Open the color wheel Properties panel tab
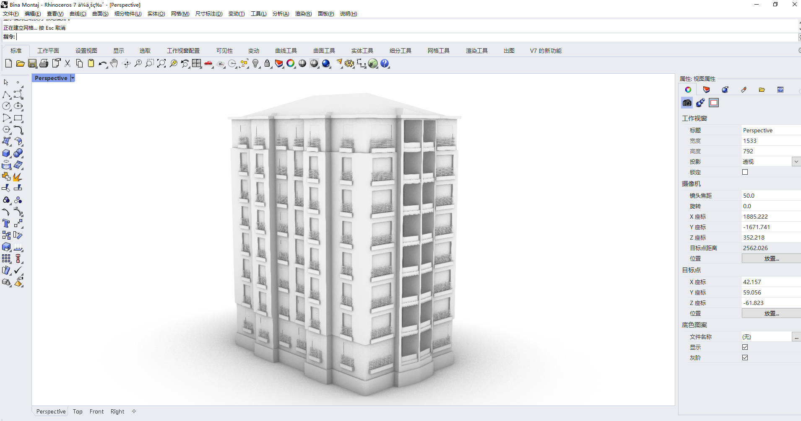801x421 pixels. tap(688, 90)
